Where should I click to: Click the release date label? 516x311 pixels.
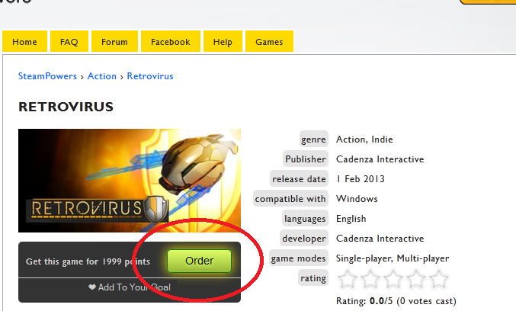299,179
